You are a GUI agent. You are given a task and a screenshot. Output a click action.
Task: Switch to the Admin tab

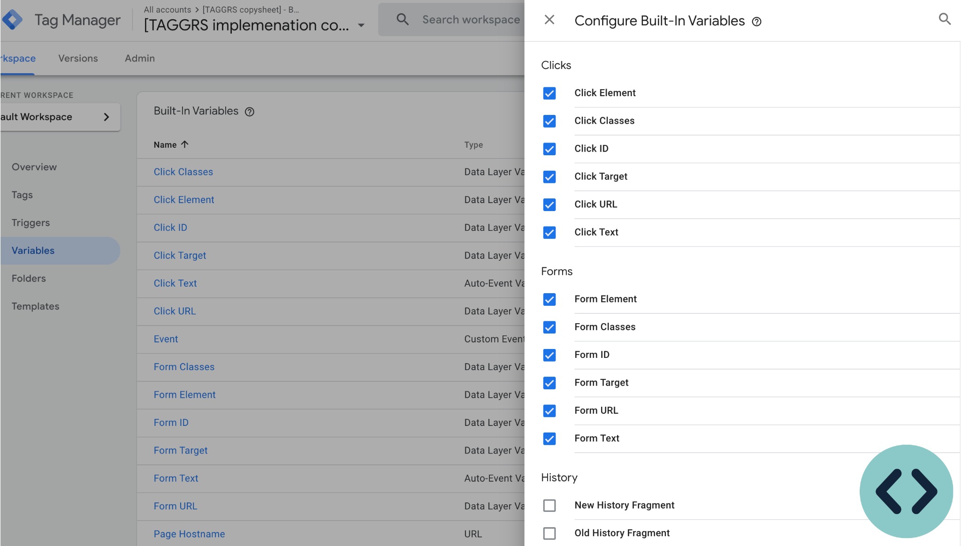pyautogui.click(x=140, y=58)
